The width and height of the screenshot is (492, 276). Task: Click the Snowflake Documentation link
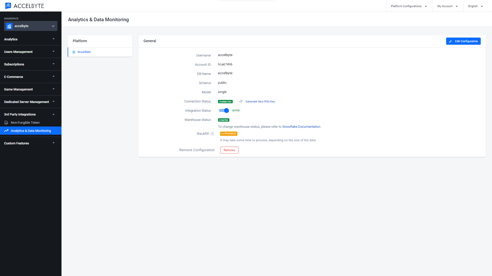click(301, 126)
